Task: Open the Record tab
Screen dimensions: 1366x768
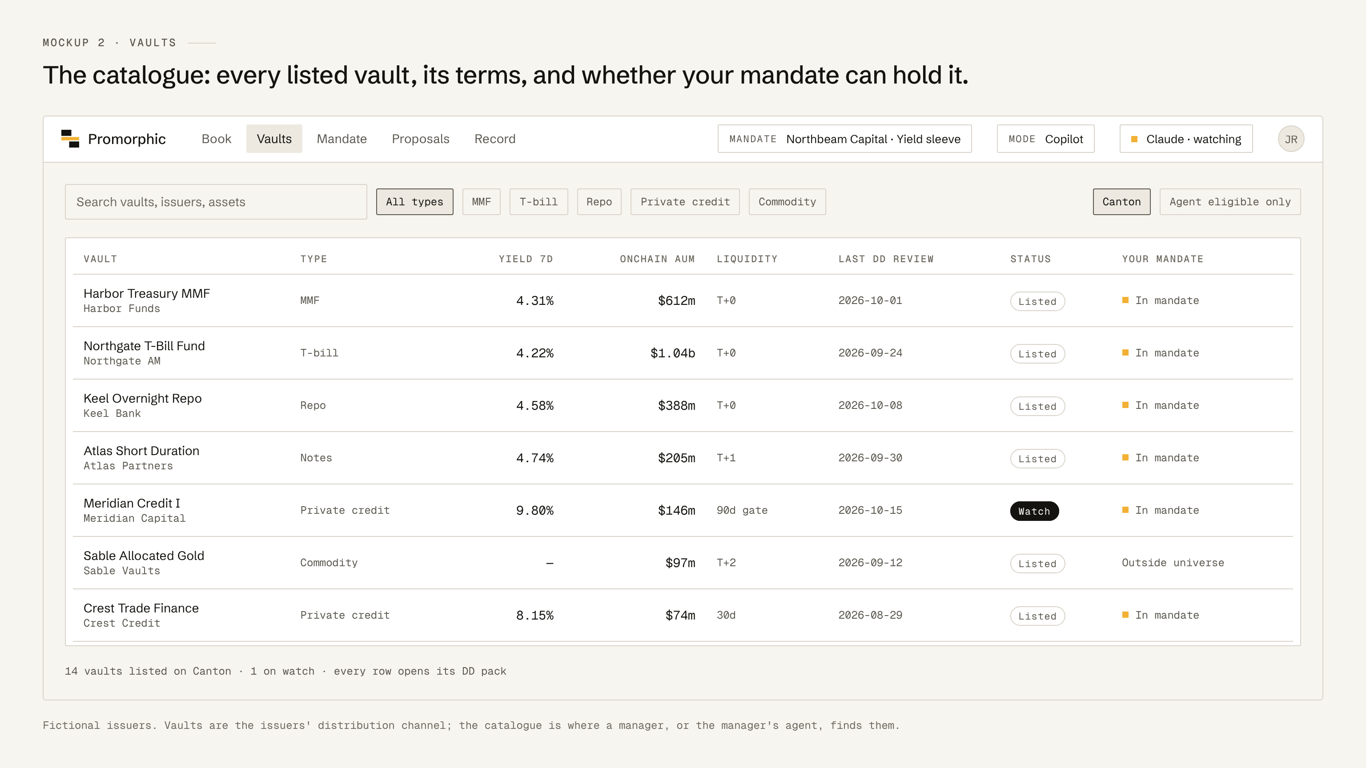Action: [495, 139]
